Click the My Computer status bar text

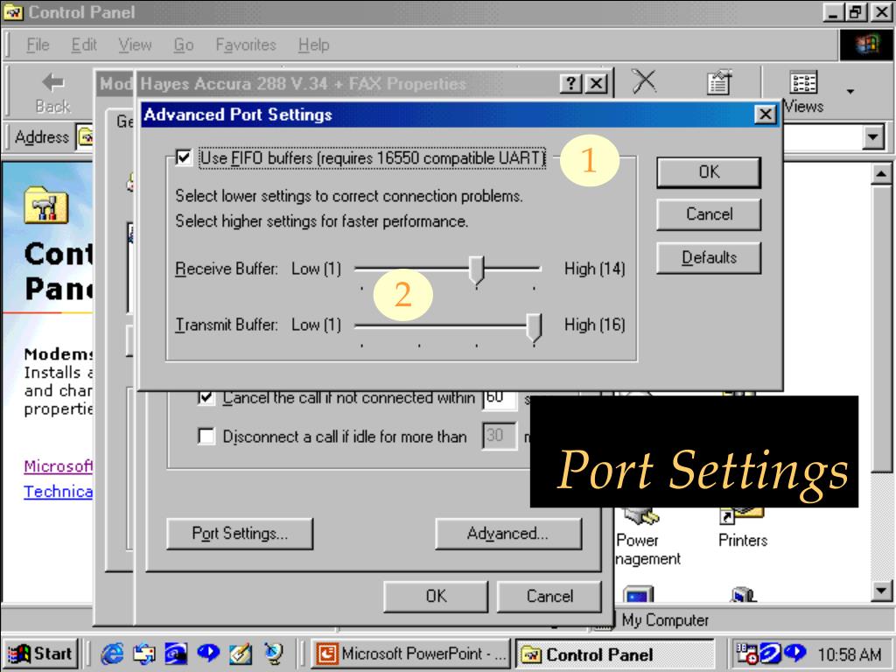tap(665, 620)
